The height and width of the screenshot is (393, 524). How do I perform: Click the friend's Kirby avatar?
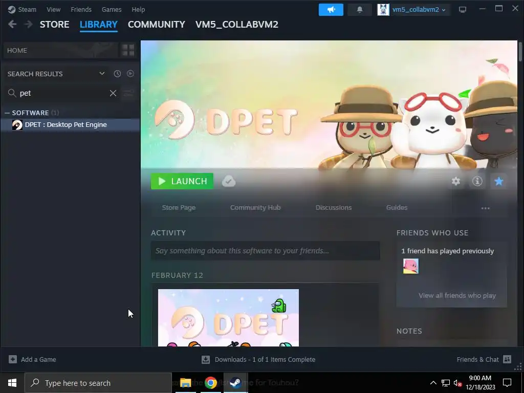coord(411,266)
